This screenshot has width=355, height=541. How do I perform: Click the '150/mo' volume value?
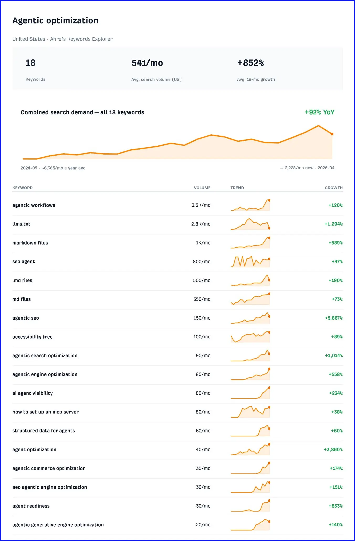[x=202, y=318]
